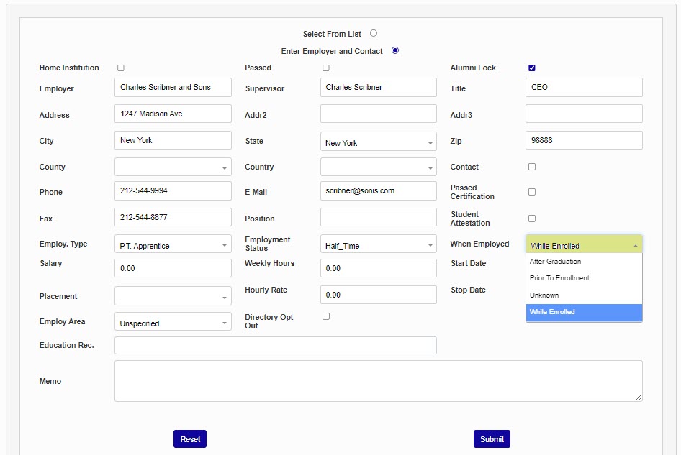Open the State dropdown showing New York
The height and width of the screenshot is (455, 681).
[378, 142]
